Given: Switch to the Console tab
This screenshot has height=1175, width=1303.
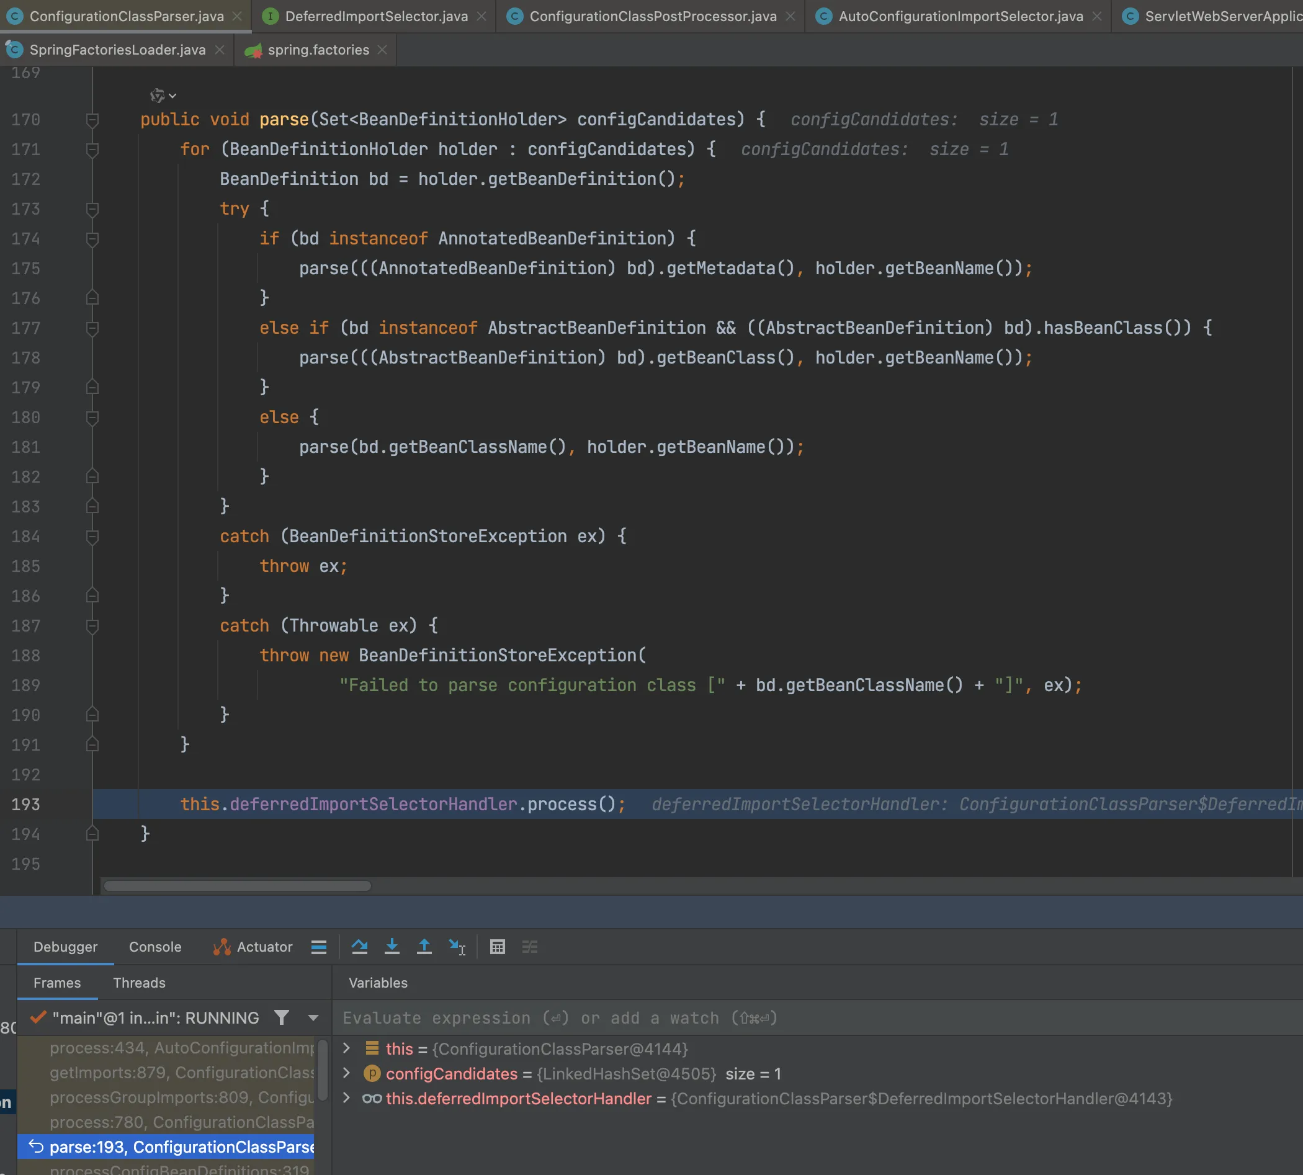Looking at the screenshot, I should click(155, 947).
